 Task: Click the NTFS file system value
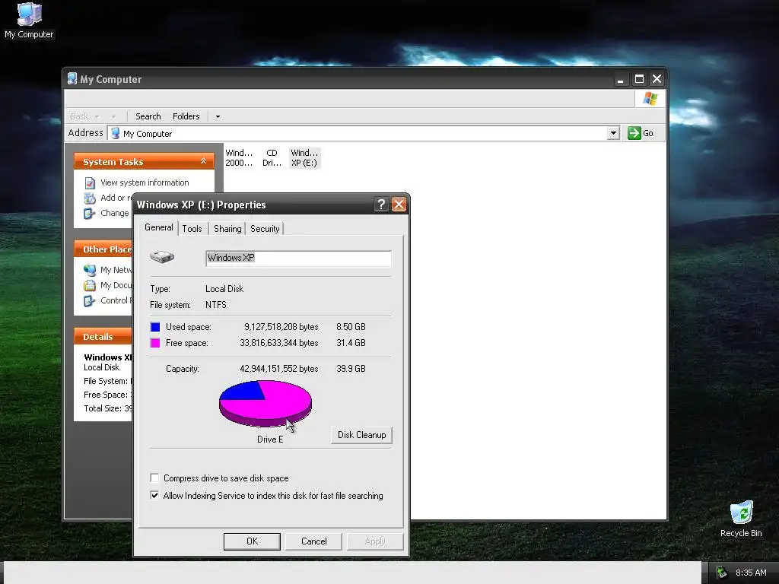[215, 304]
